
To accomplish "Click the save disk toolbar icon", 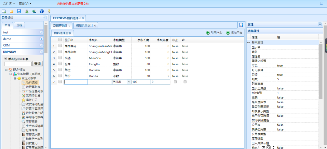I will 19,11.
